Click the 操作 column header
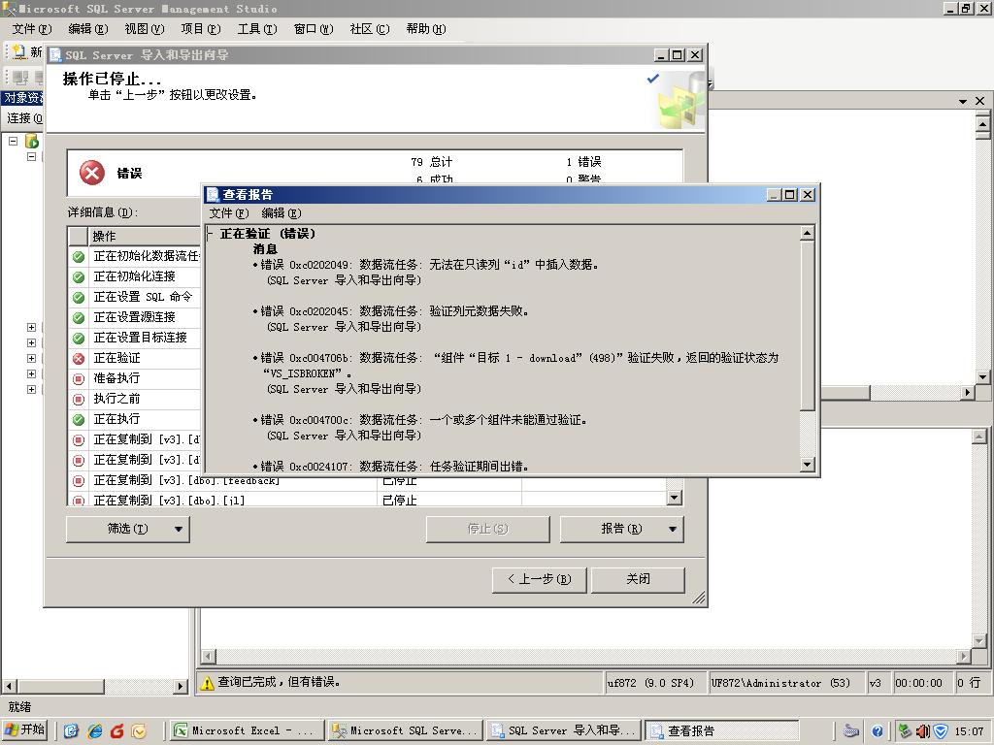The image size is (994, 745). pos(144,237)
